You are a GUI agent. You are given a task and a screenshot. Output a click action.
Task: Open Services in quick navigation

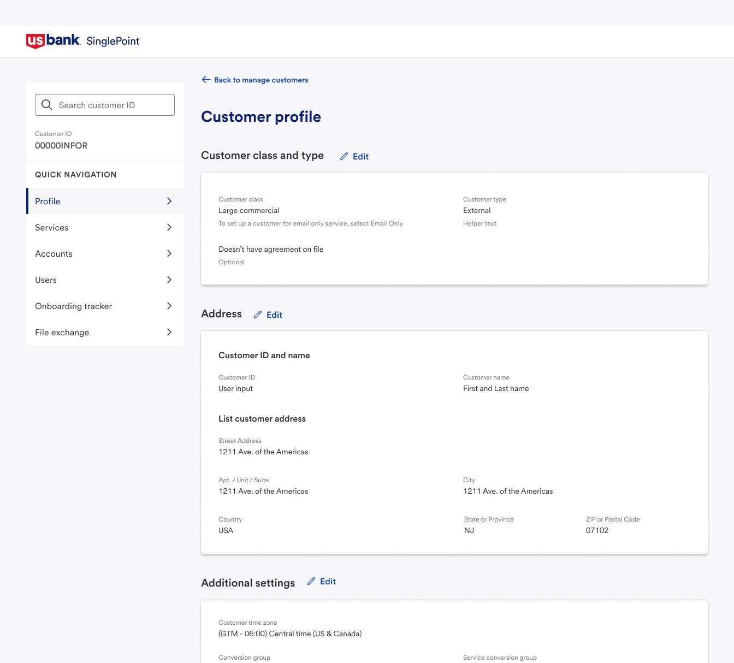(x=105, y=227)
